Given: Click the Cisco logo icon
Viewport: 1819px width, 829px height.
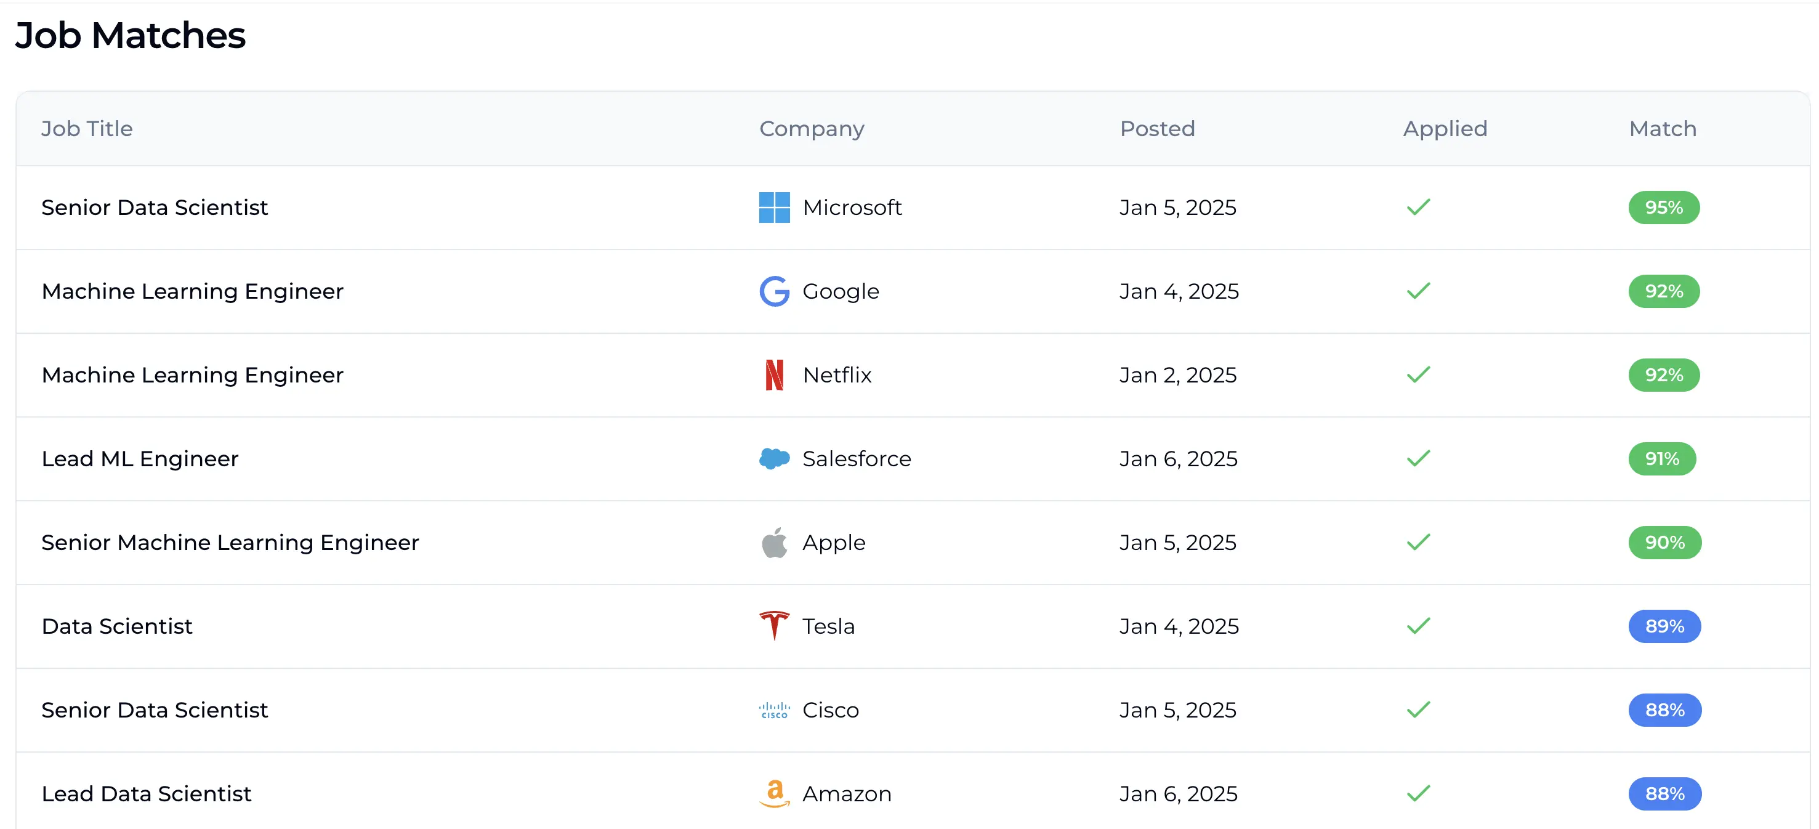Looking at the screenshot, I should pos(774,710).
